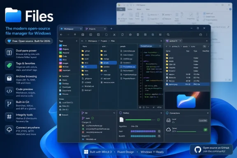Close the Git panel
The width and height of the screenshot is (237, 158).
114,113
